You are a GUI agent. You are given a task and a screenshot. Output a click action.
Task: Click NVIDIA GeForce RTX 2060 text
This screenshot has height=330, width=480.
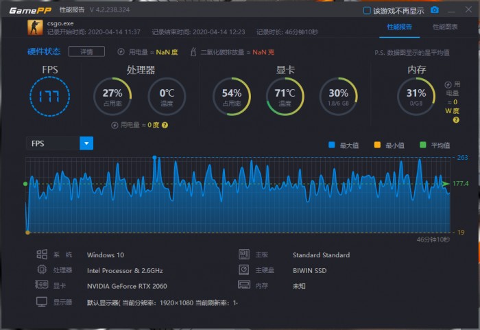point(127,286)
